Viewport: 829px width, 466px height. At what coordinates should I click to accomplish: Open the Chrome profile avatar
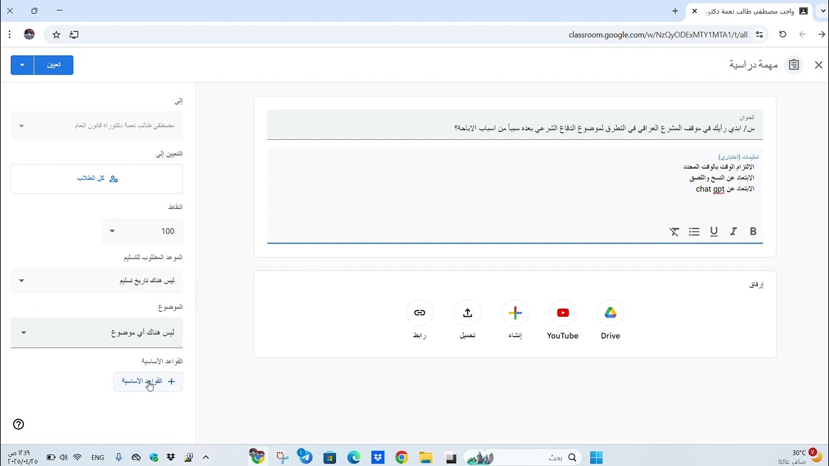29,35
